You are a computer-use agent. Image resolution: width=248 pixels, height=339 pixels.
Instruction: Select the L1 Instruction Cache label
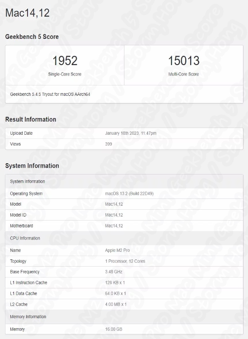point(28,282)
